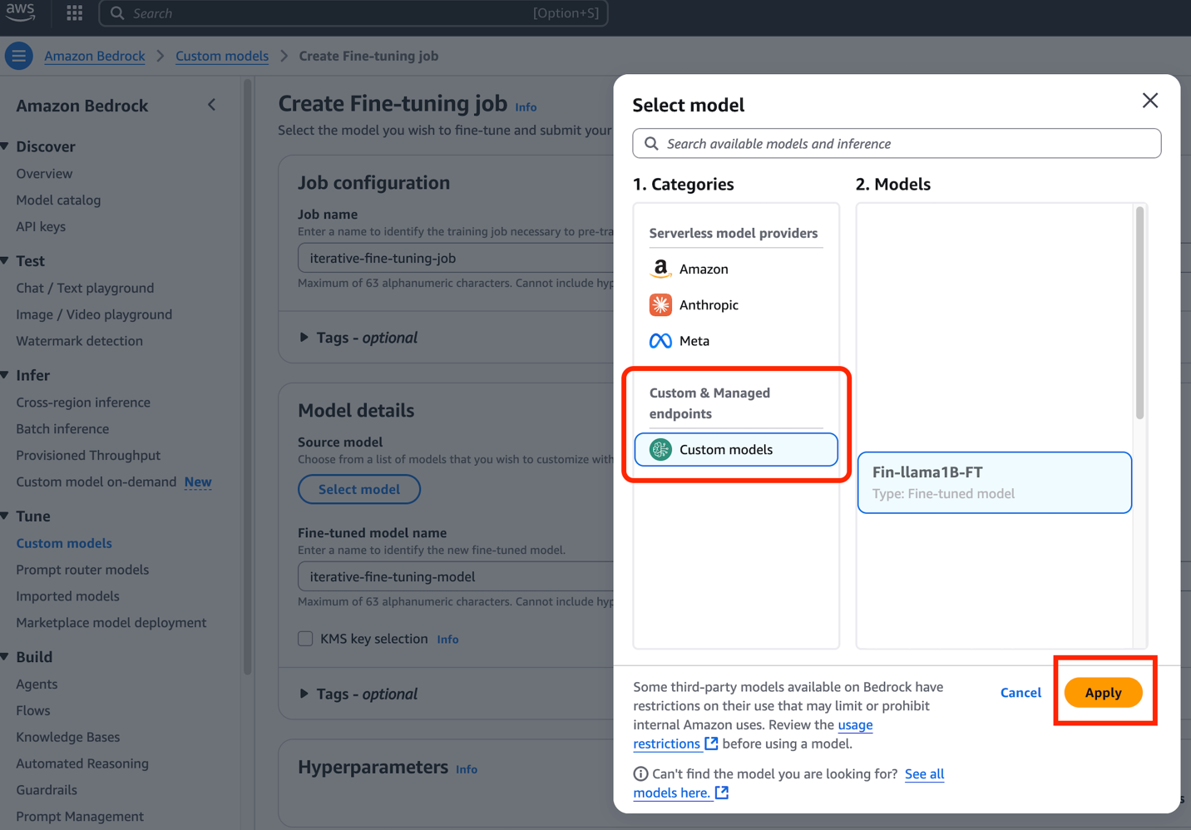This screenshot has width=1191, height=830.
Task: Select the Fin-llama1B-FT model
Action: [x=993, y=482]
